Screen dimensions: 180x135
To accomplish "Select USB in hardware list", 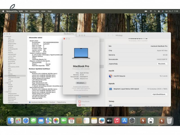I will tap(9, 79).
